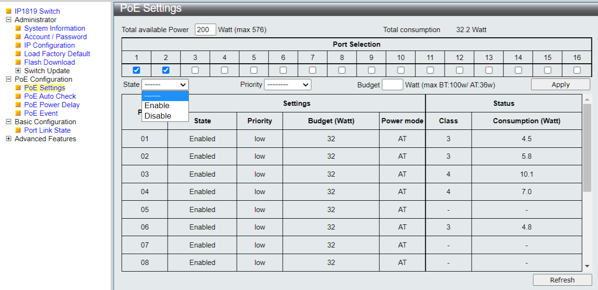This screenshot has height=290, width=598.
Task: Open the Priority dropdown
Action: pyautogui.click(x=287, y=85)
